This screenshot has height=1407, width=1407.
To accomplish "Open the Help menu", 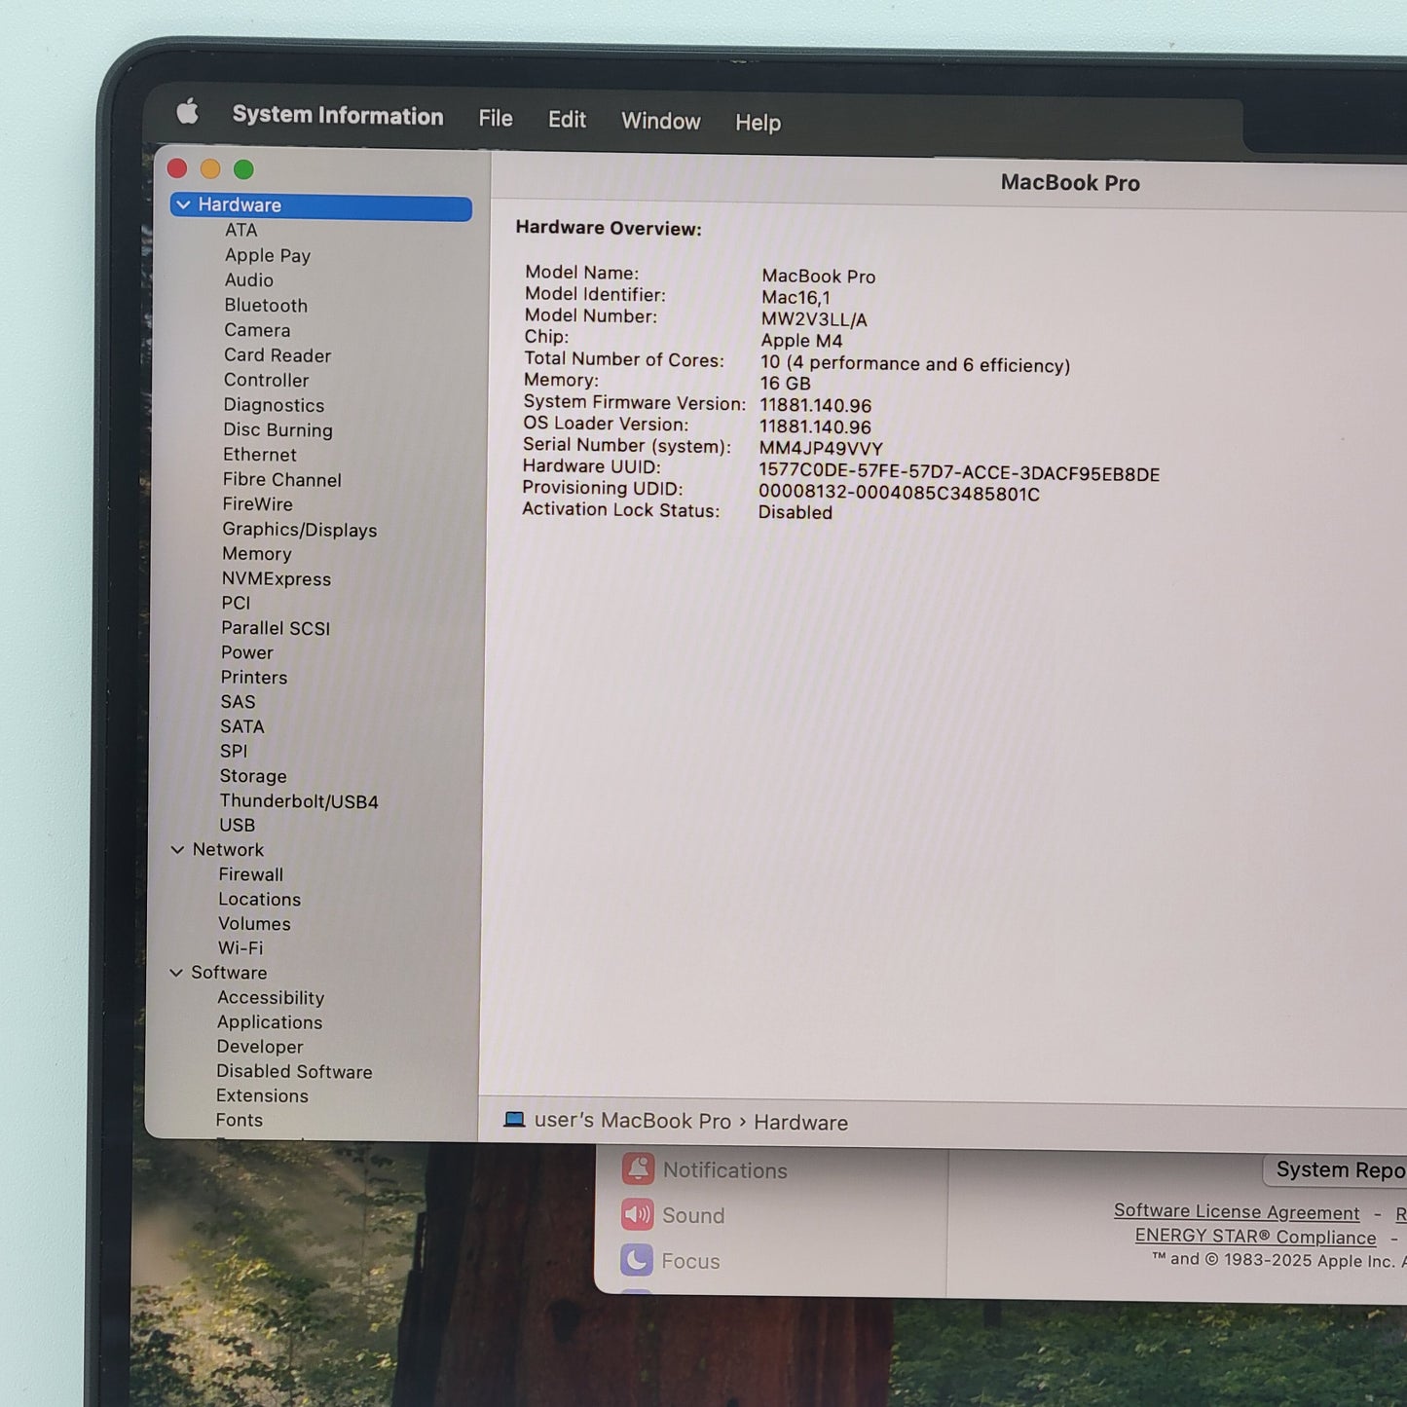I will [758, 123].
